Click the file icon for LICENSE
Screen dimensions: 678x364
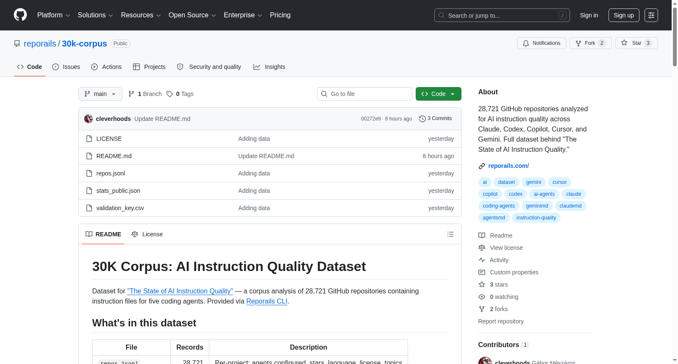pyautogui.click(x=89, y=139)
